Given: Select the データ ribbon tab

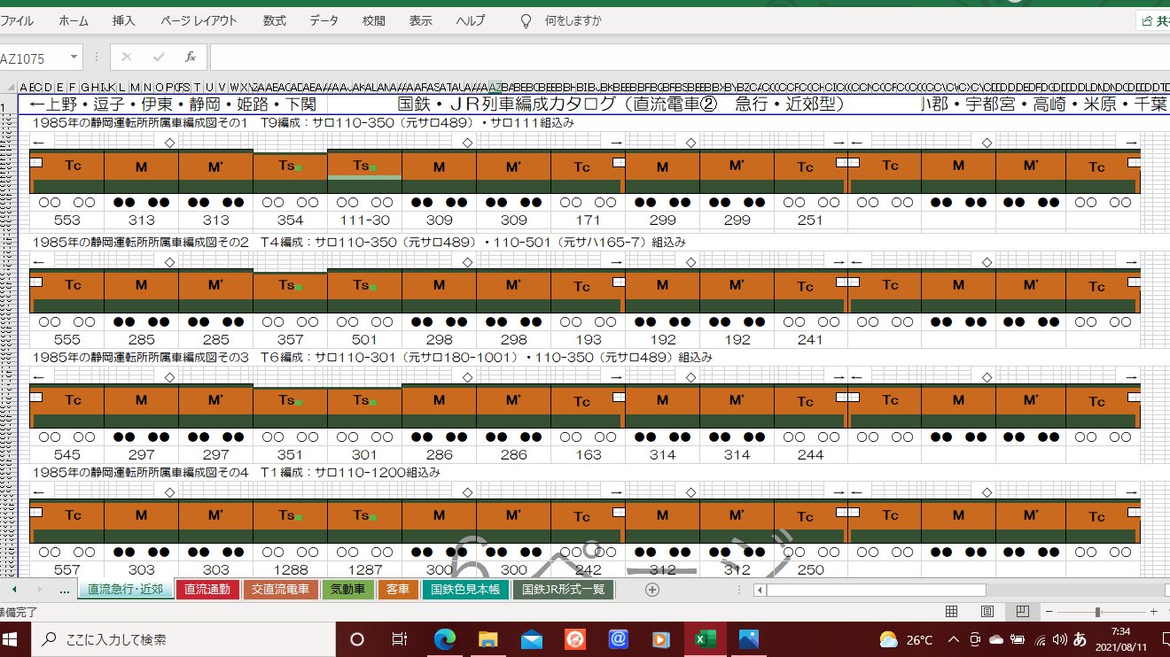Looking at the screenshot, I should (324, 20).
